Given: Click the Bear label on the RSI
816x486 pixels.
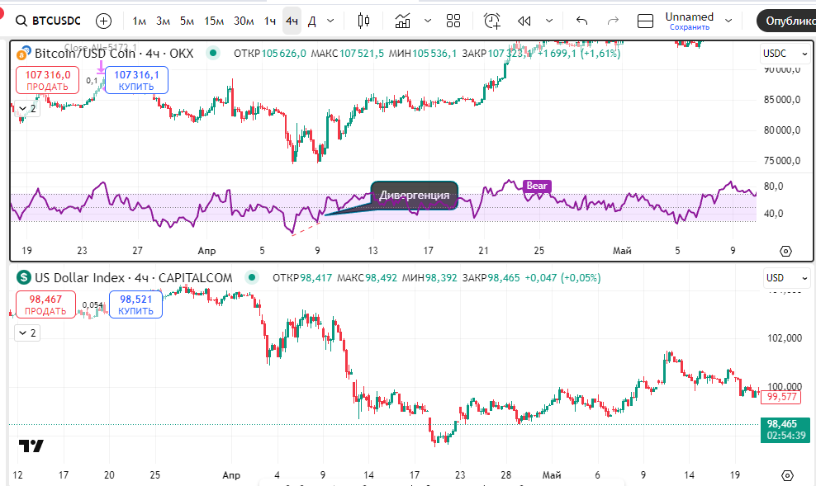Looking at the screenshot, I should tap(537, 186).
